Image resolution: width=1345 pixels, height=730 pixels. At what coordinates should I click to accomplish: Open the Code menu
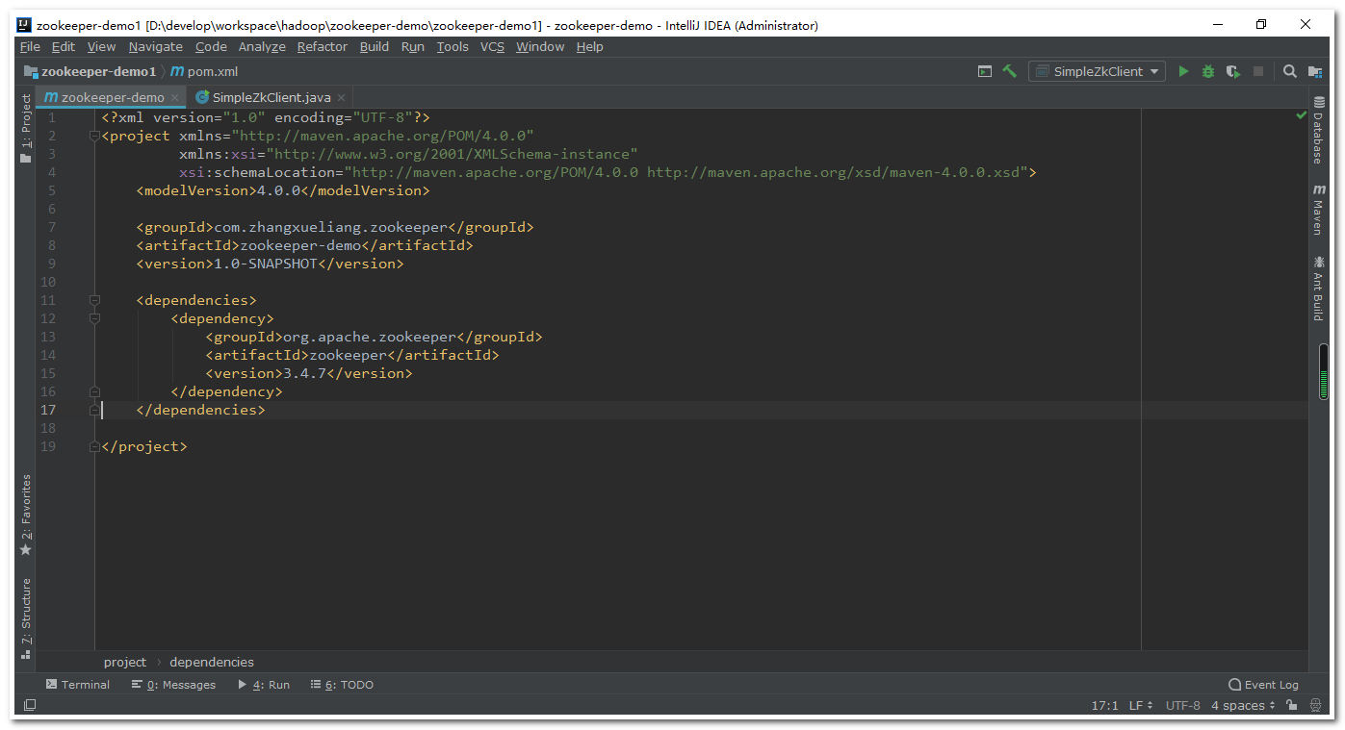tap(211, 46)
